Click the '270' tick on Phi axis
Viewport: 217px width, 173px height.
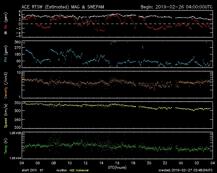[18, 48]
